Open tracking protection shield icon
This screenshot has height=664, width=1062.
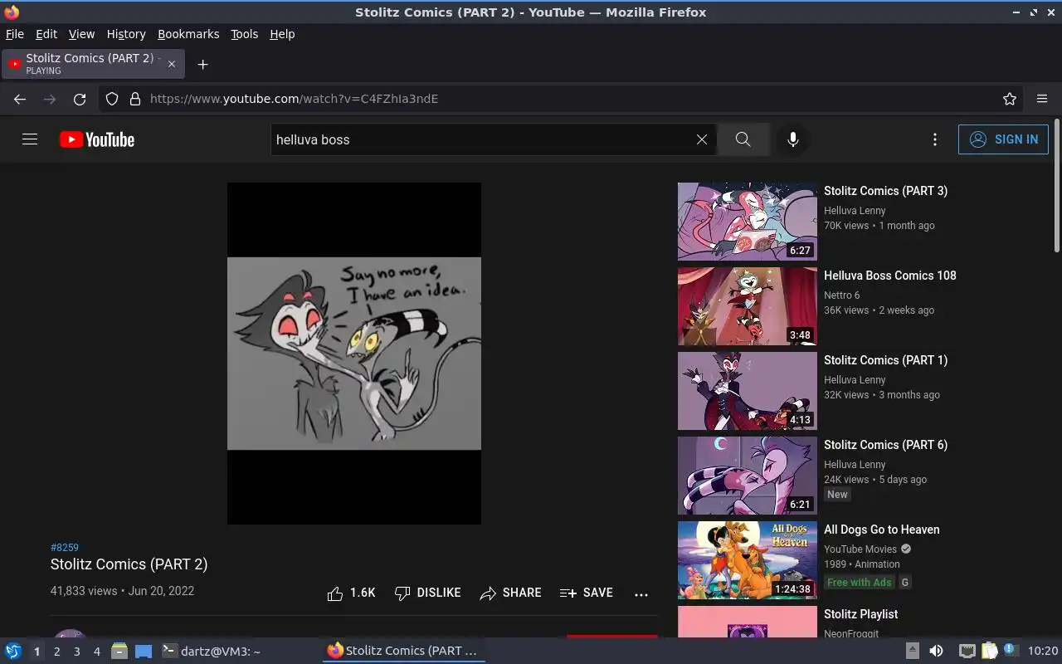pyautogui.click(x=112, y=99)
